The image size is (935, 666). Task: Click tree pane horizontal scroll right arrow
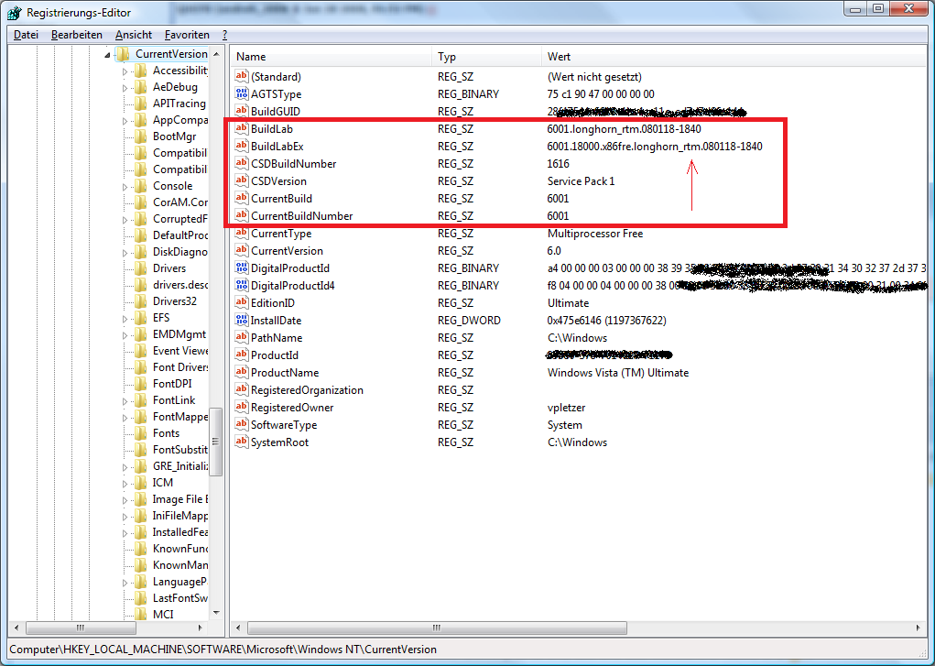point(201,628)
